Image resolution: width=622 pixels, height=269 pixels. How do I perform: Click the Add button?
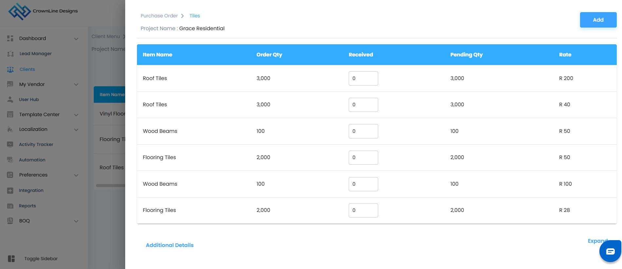(598, 20)
